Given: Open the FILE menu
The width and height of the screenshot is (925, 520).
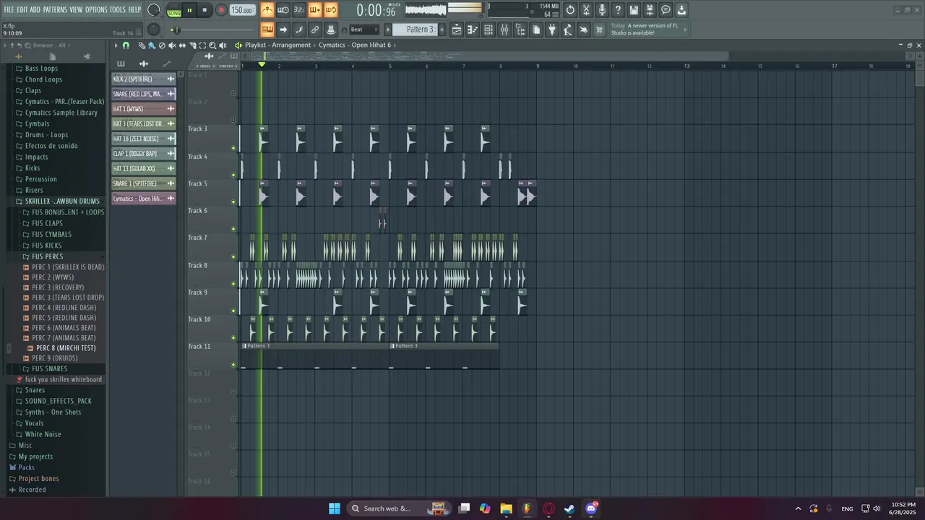Looking at the screenshot, I should tap(9, 10).
